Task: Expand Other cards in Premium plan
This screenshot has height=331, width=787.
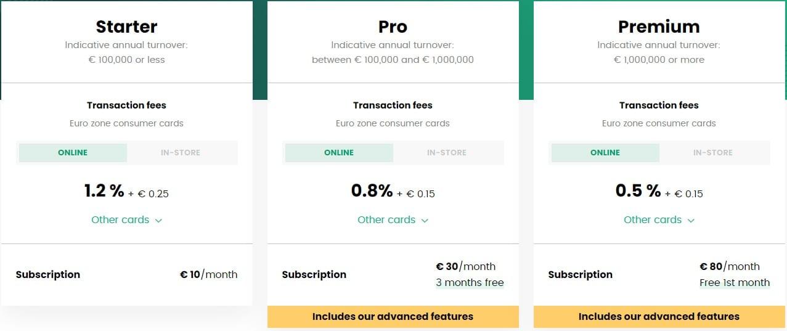Action: 659,220
